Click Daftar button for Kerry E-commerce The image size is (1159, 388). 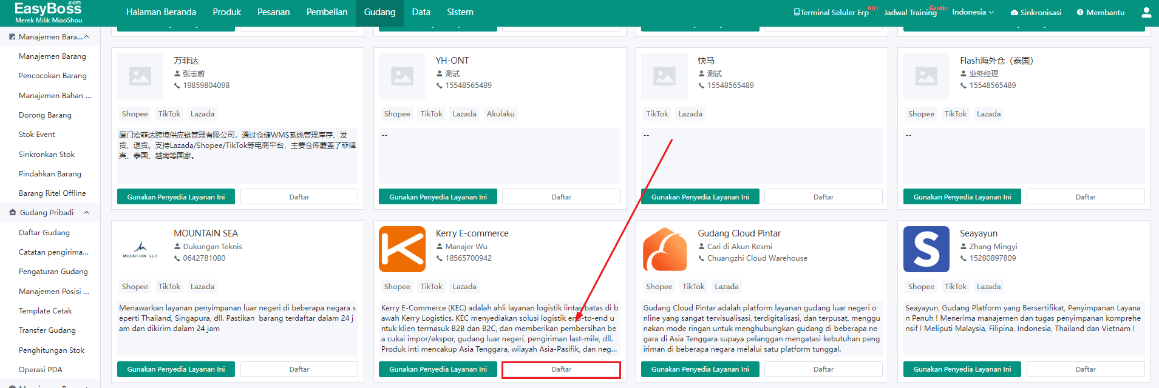(x=561, y=369)
